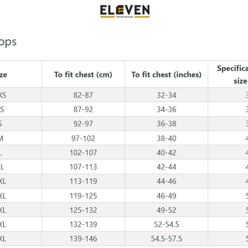Click the 54.5-57.5 inches cell
The height and width of the screenshot is (248, 248).
[167, 239]
